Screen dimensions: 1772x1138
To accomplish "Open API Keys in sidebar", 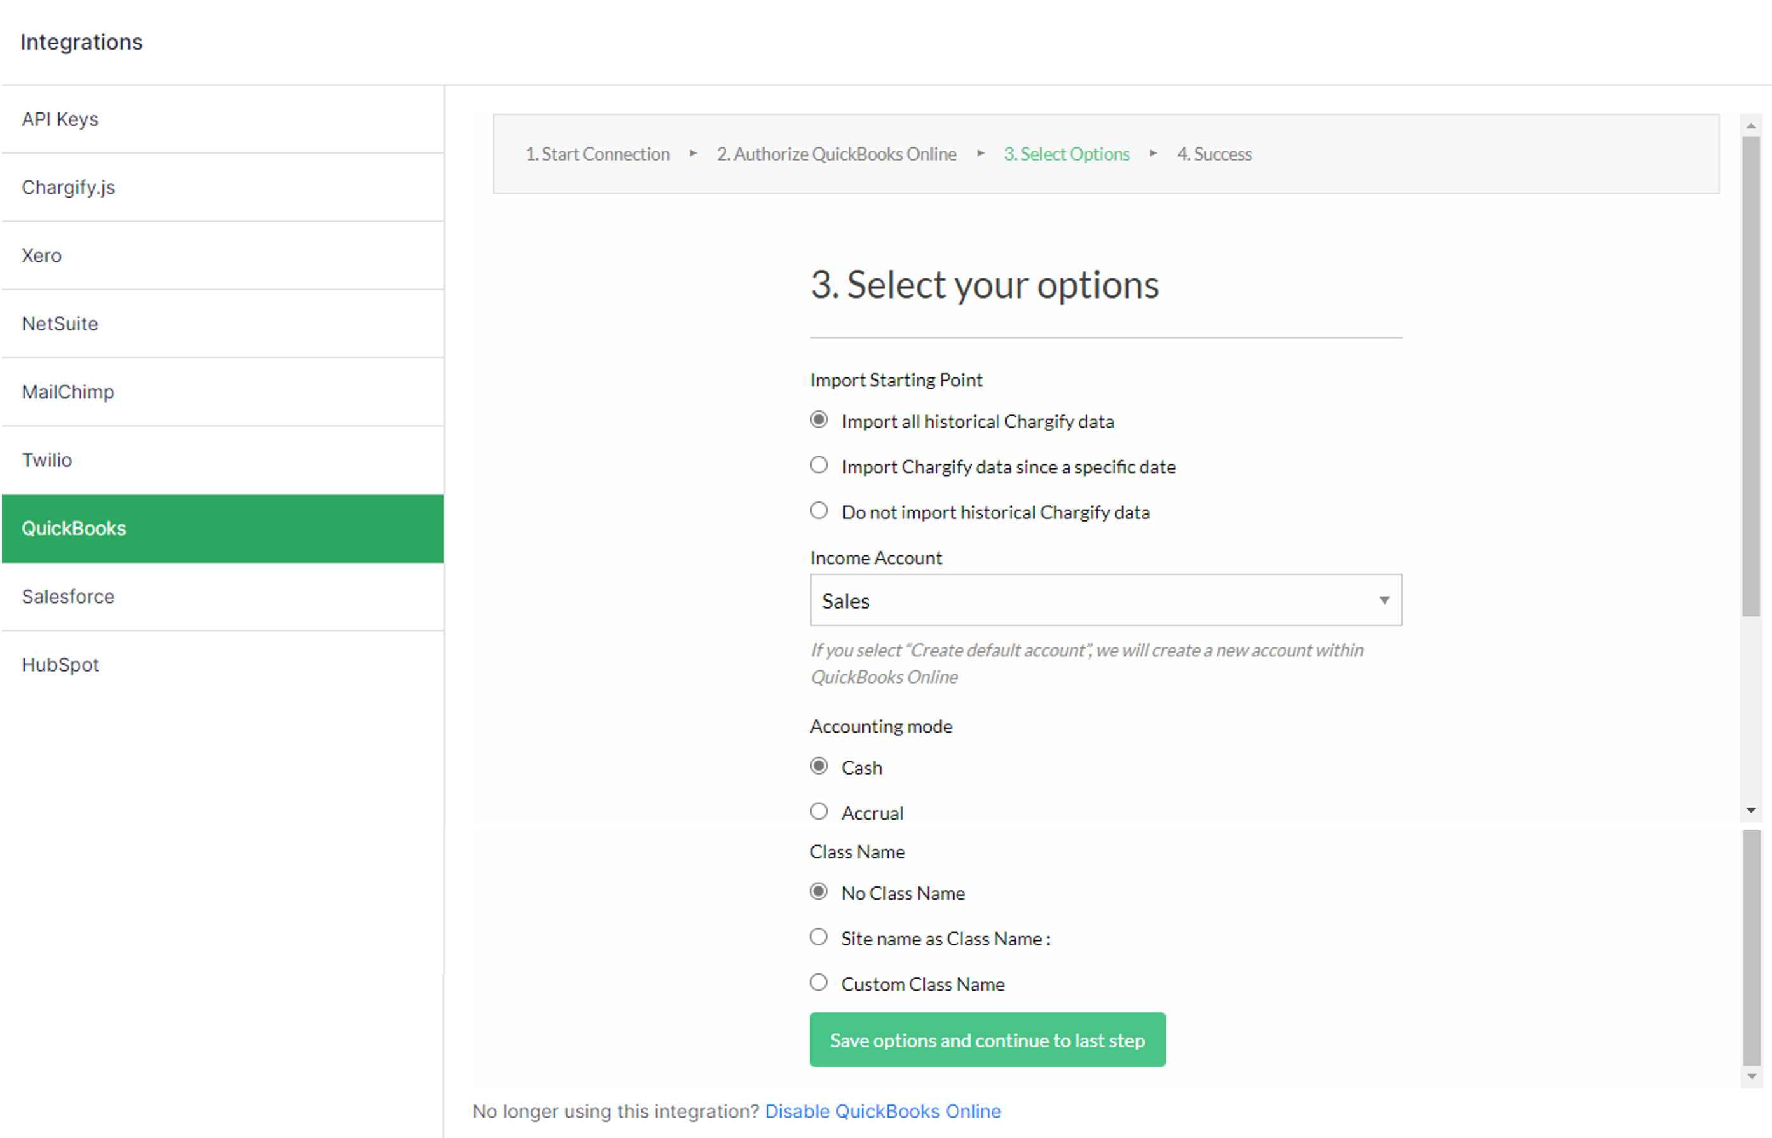I will click(x=222, y=119).
